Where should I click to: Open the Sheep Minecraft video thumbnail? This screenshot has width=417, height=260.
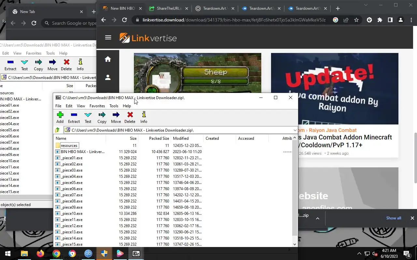pyautogui.click(x=197, y=73)
